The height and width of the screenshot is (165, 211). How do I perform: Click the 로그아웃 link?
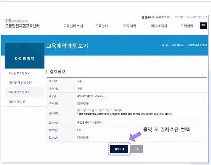click(x=179, y=17)
